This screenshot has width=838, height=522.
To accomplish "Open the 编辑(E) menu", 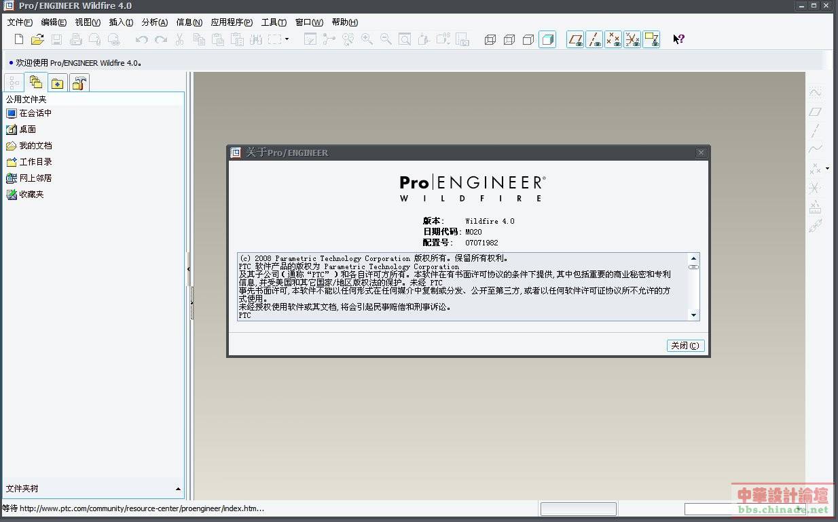I will [54, 22].
